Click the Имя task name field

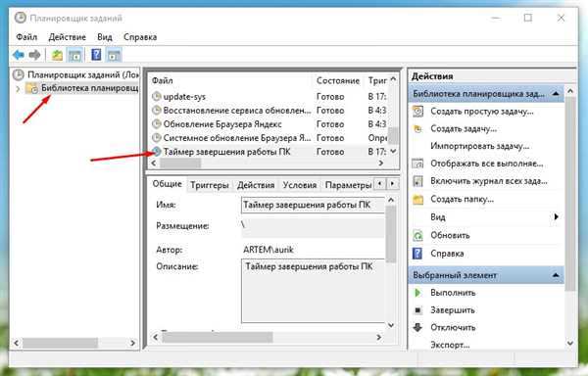[314, 205]
